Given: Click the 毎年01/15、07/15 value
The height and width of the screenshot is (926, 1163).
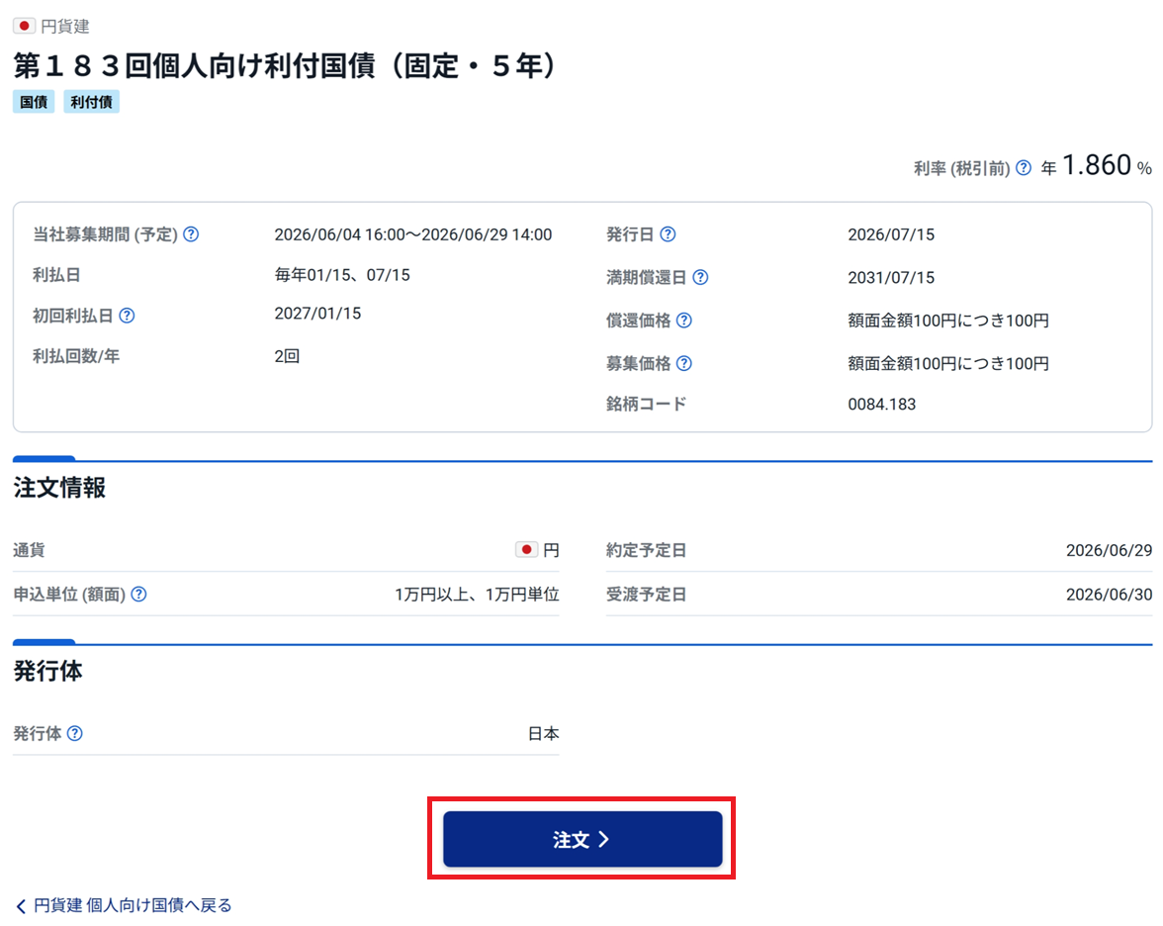Looking at the screenshot, I should click(x=342, y=275).
